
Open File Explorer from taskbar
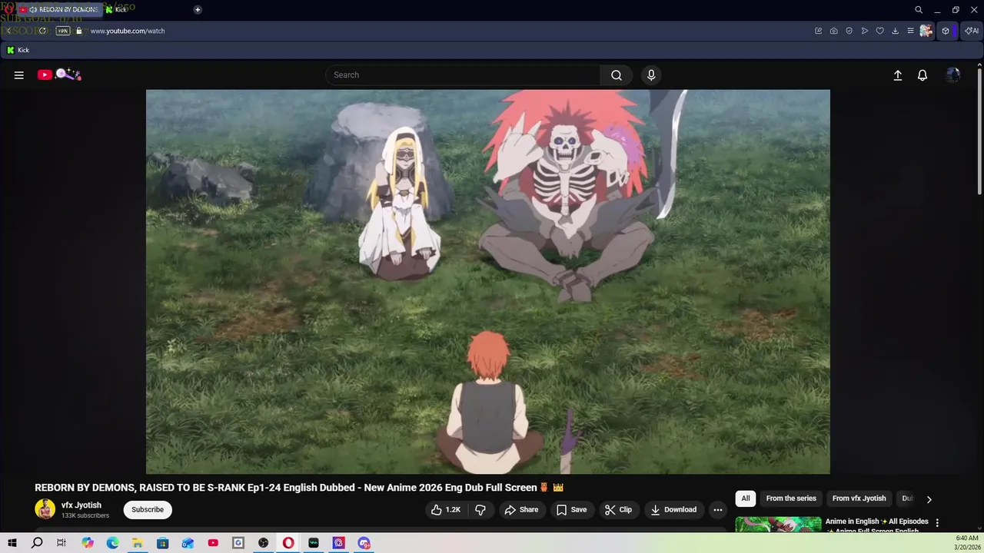pyautogui.click(x=138, y=543)
